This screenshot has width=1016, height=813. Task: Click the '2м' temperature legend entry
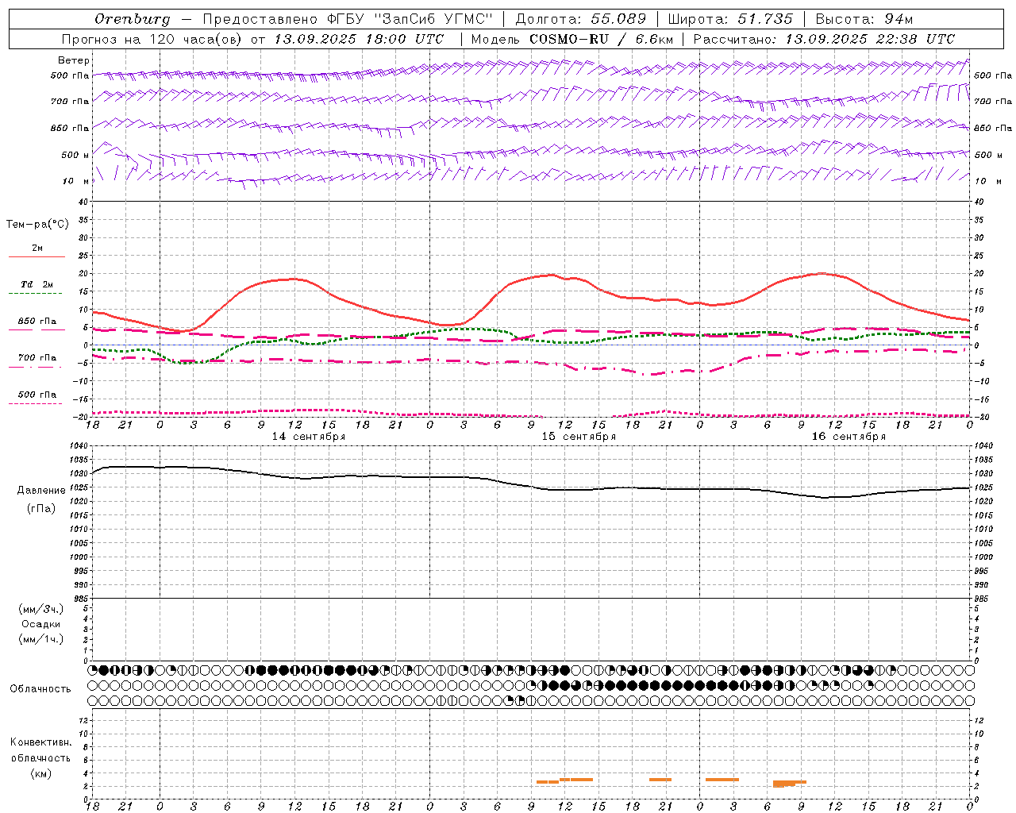coord(37,249)
